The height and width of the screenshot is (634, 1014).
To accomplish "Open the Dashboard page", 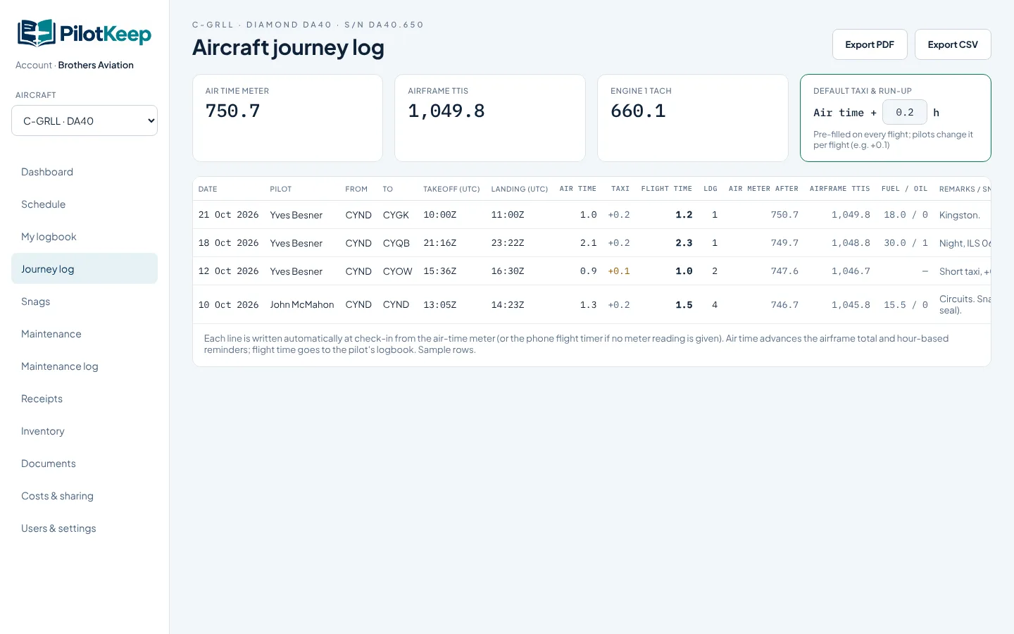I will click(84, 172).
